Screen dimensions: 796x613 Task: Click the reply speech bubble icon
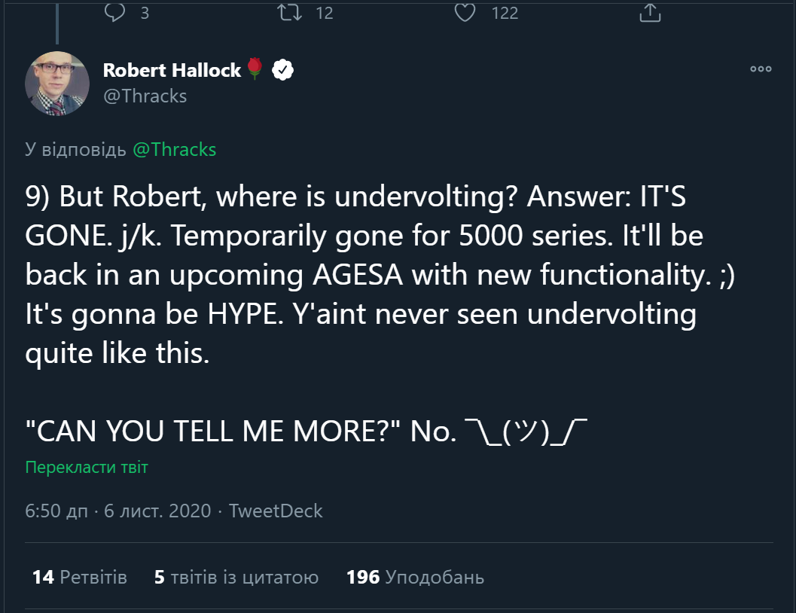114,12
